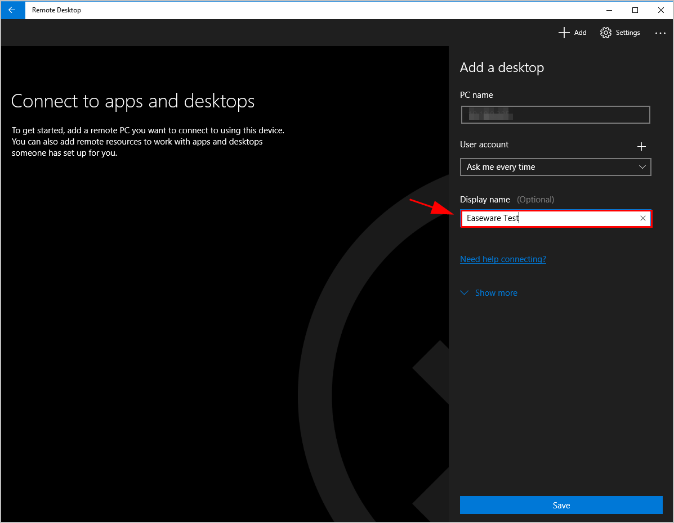Screen dimensions: 674x523
Task: Click the plus symbol next to Add
Action: tap(563, 33)
